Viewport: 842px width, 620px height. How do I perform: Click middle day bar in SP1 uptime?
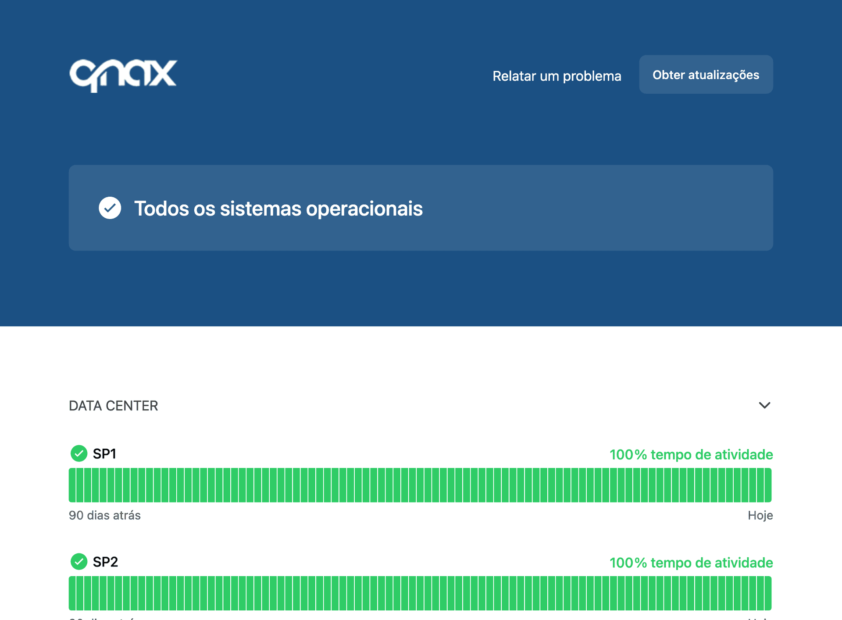[420, 485]
